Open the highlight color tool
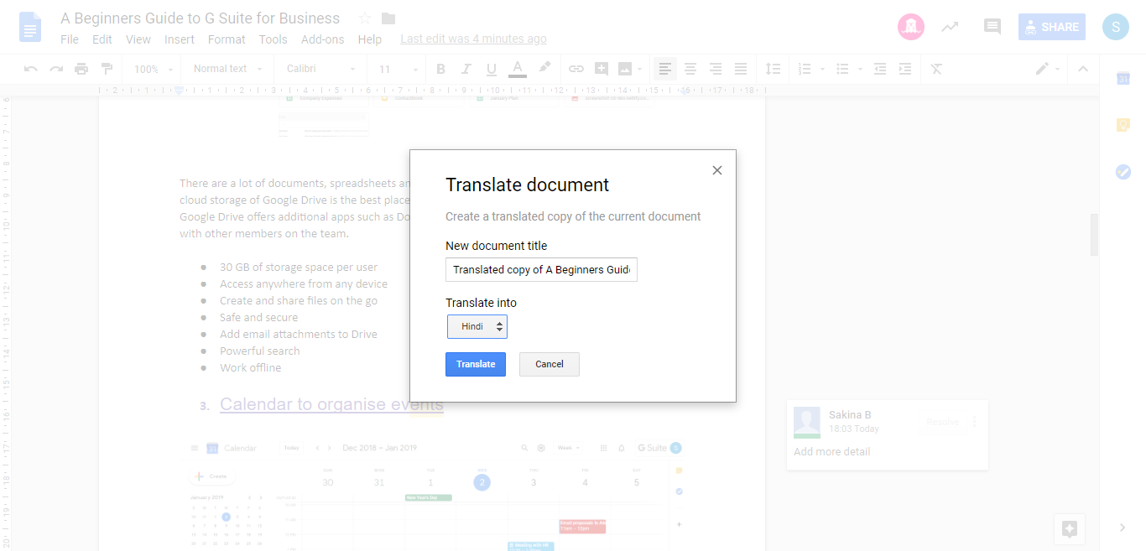This screenshot has height=551, width=1146. coord(544,68)
